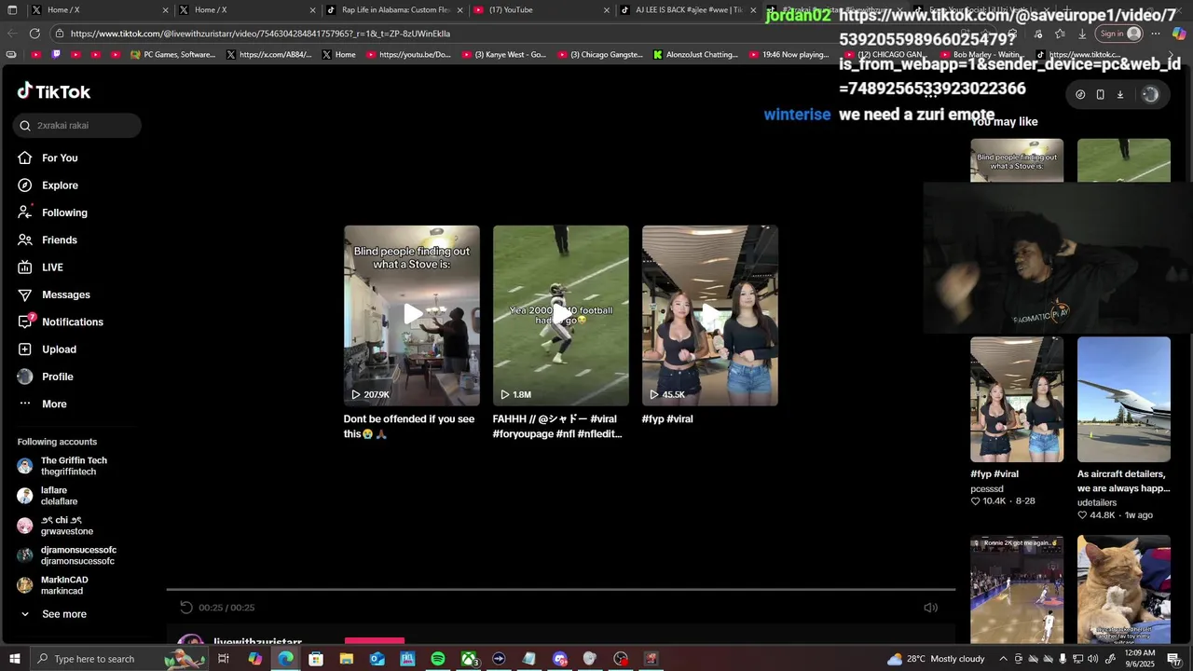
Task: Open the TikTok coins icon
Action: 1080,94
